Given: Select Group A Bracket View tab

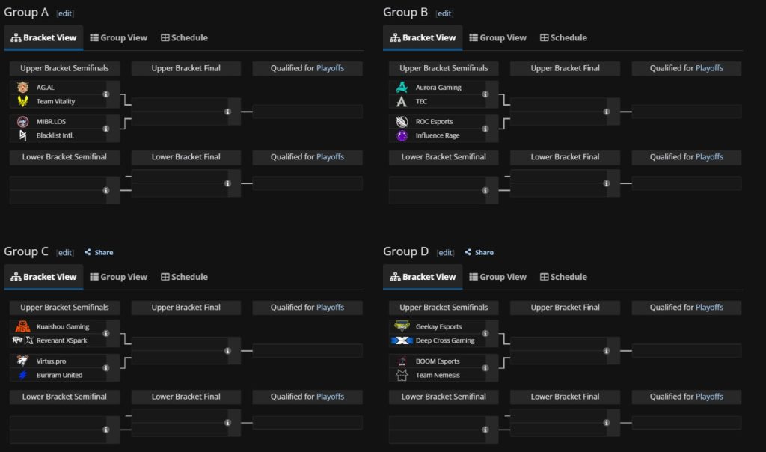Looking at the screenshot, I should 43,37.
